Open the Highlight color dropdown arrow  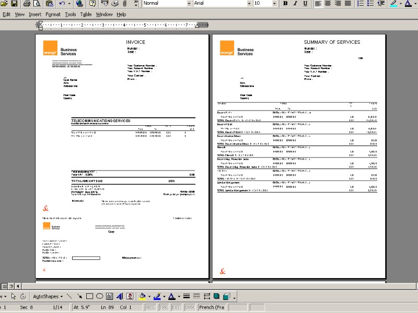coord(400,4)
